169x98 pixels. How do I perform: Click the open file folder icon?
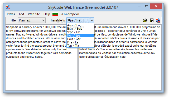point(145,20)
